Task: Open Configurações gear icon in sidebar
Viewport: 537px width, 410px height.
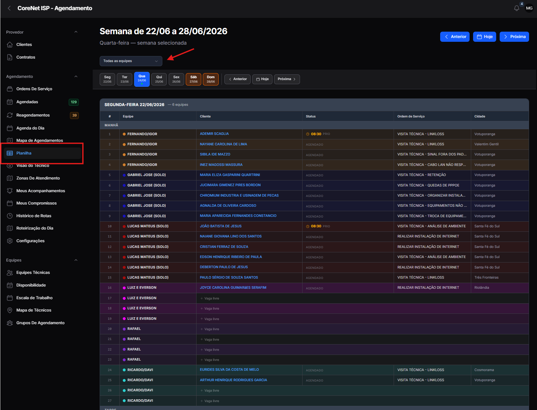Action: tap(10, 241)
